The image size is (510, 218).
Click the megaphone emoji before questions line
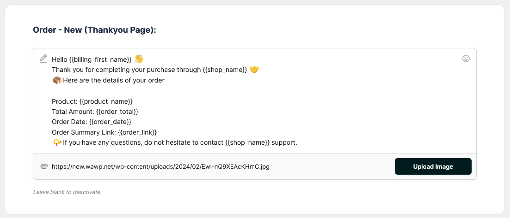click(57, 142)
